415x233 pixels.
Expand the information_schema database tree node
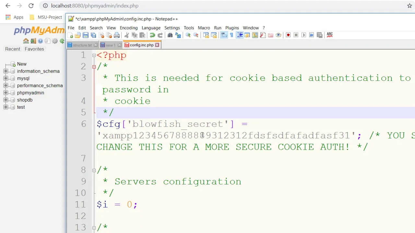6,71
